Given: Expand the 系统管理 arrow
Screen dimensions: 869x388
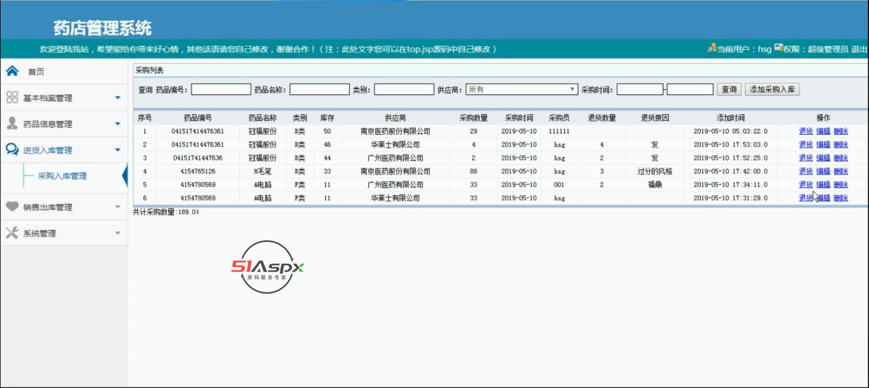Looking at the screenshot, I should [x=118, y=234].
